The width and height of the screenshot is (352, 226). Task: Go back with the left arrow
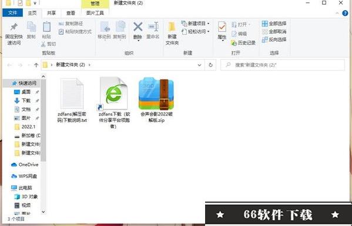tap(9, 65)
